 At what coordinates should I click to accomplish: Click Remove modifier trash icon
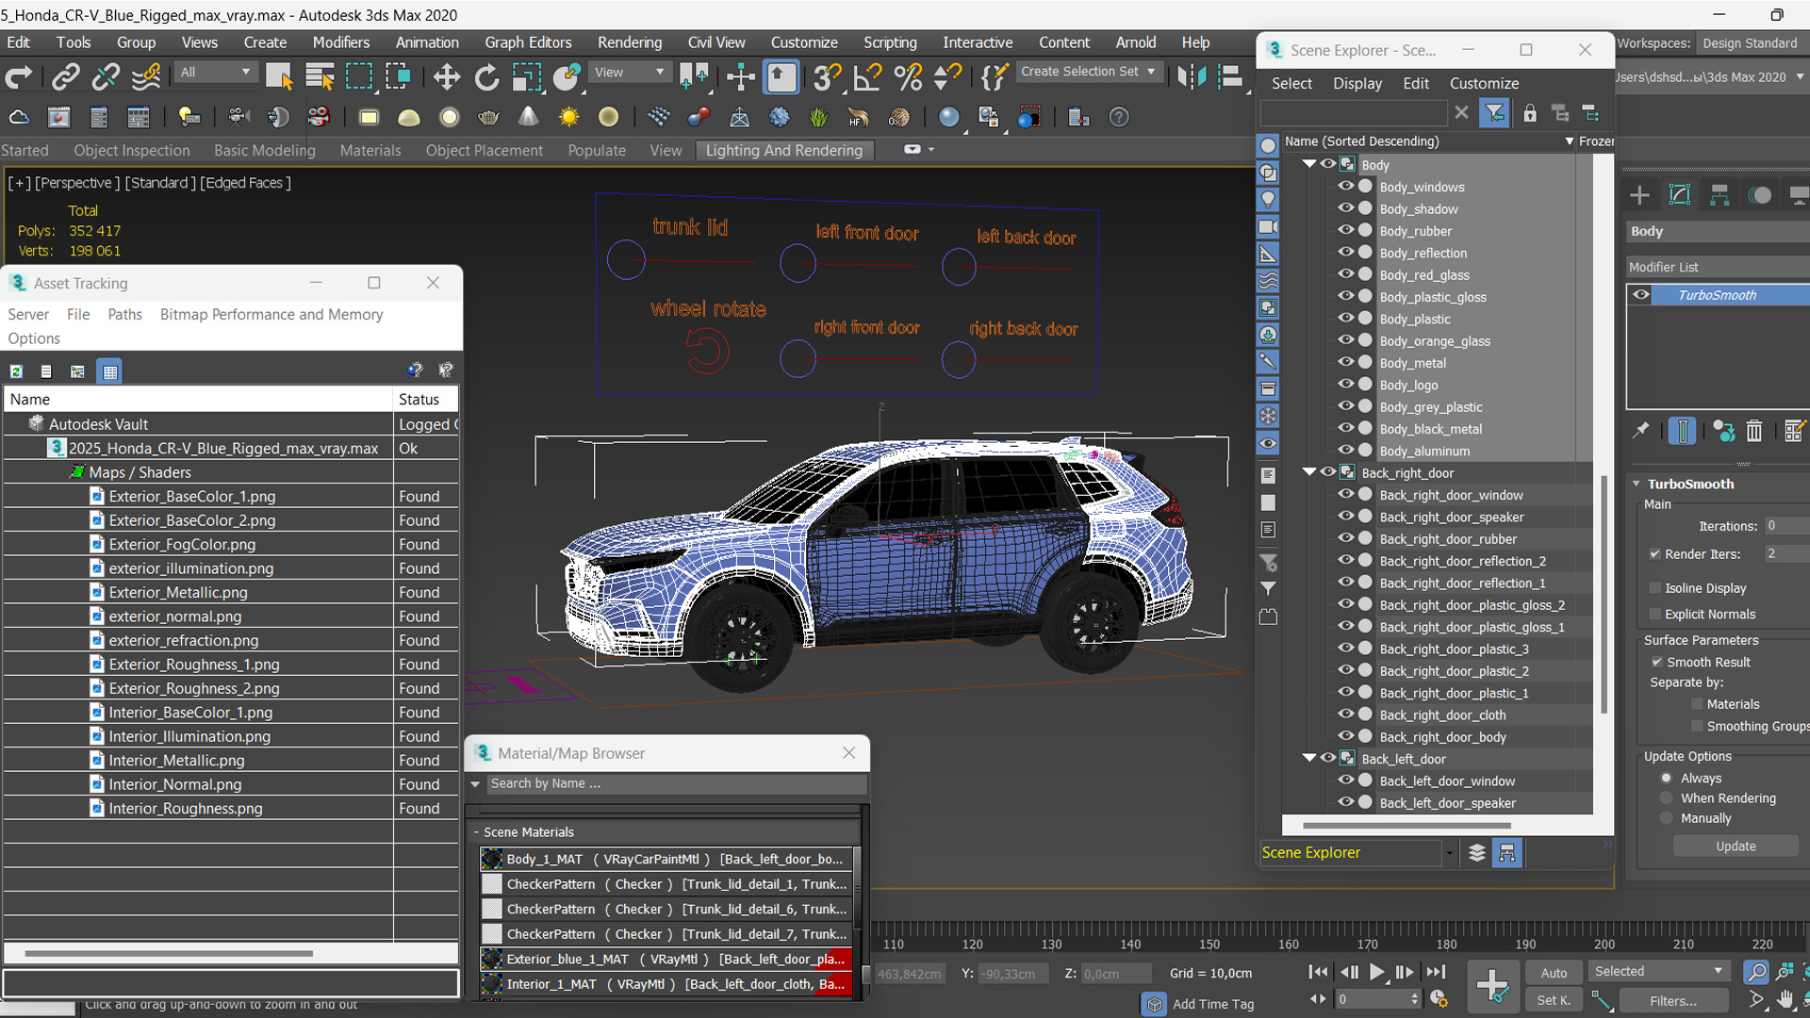click(x=1753, y=431)
